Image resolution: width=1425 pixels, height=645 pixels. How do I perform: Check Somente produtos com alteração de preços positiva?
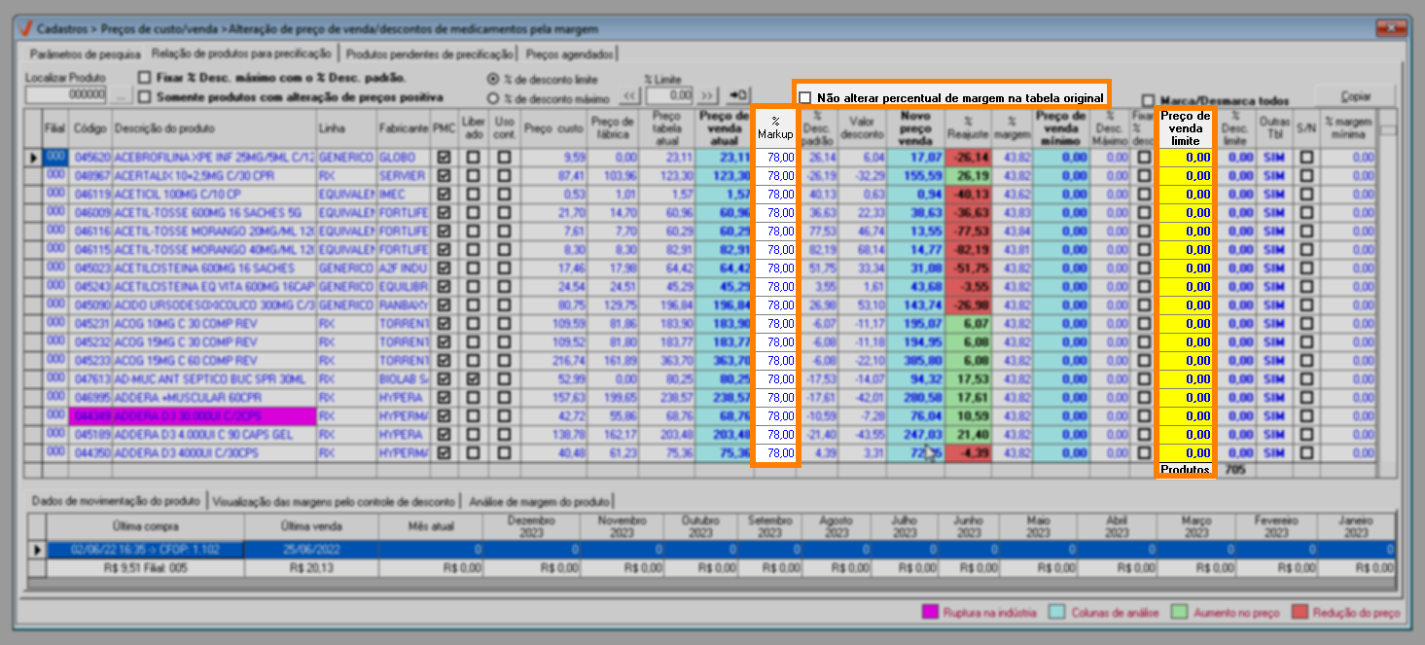click(145, 97)
